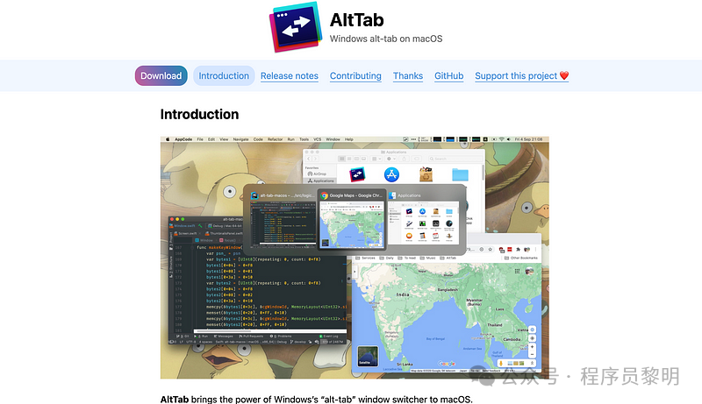Click the bookmark star icon in Chrome
Viewport: 702px width, 404px height.
coord(491,250)
